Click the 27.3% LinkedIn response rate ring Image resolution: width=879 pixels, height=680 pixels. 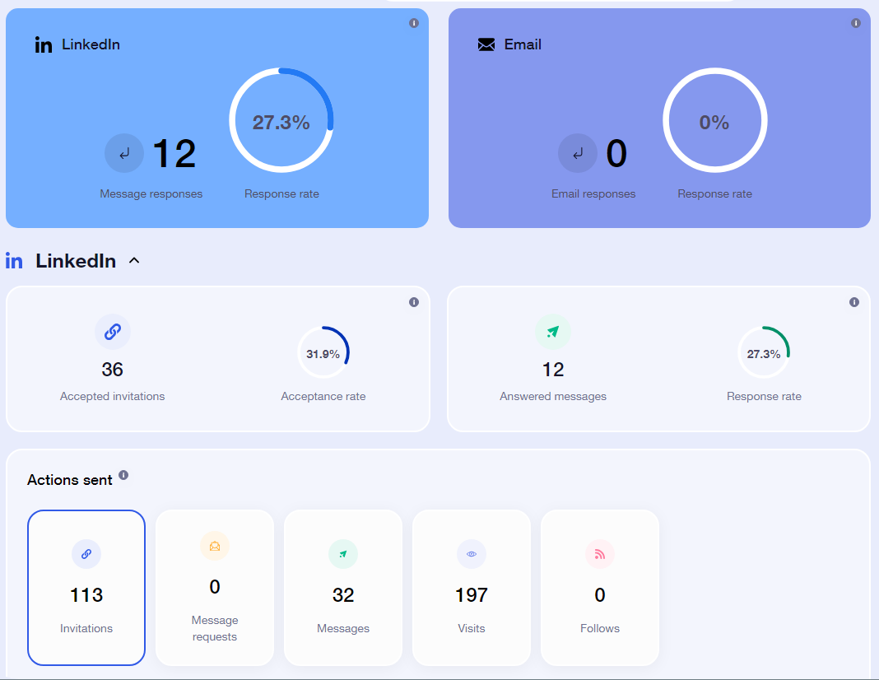[x=281, y=120]
